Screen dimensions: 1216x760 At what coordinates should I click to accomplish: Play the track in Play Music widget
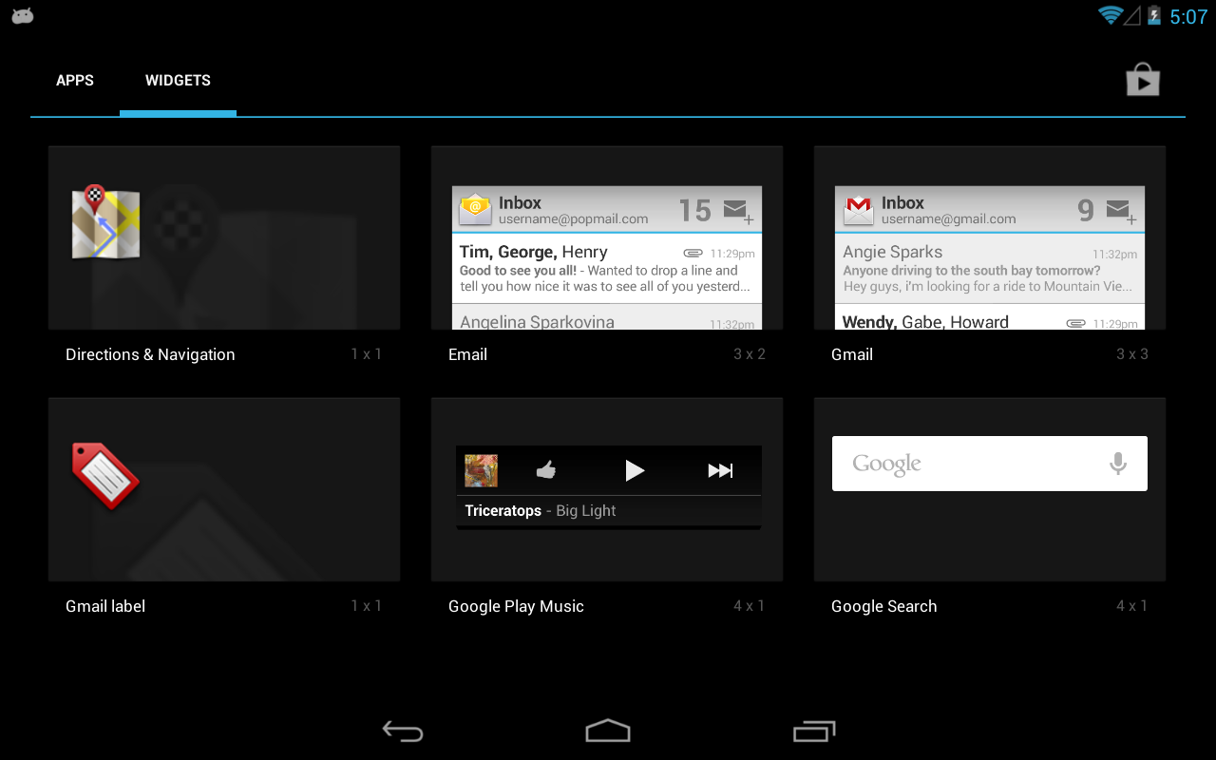[635, 470]
